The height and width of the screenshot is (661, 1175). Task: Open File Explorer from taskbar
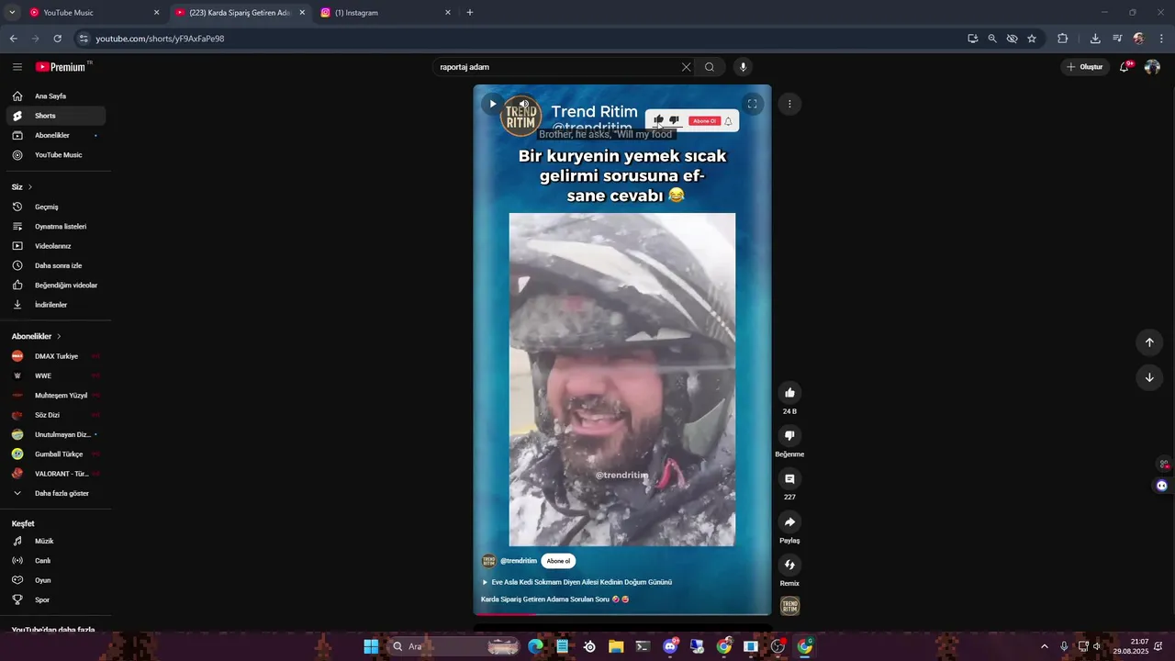[x=616, y=646]
